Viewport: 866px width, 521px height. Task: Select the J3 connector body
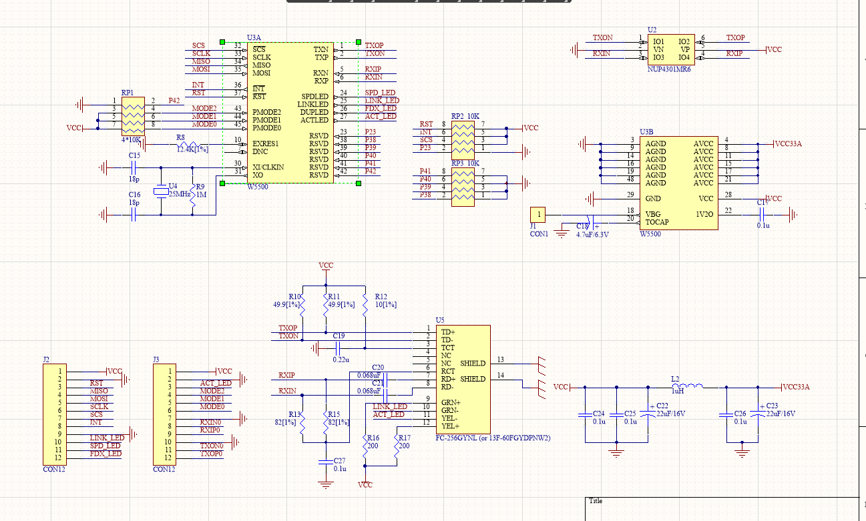coord(164,414)
